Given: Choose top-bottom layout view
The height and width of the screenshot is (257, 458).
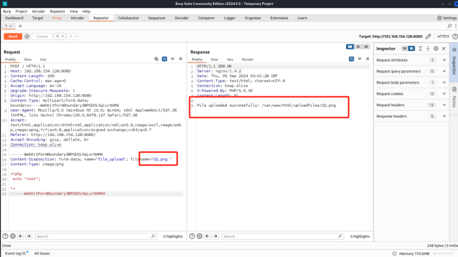Looking at the screenshot, I should pyautogui.click(x=358, y=47).
